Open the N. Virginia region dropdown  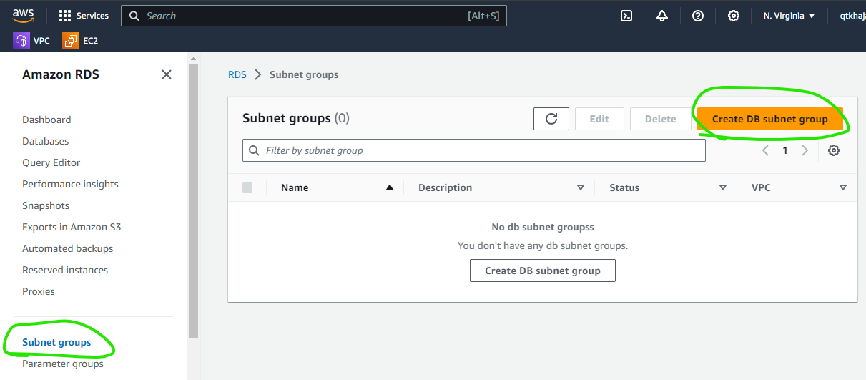point(789,16)
